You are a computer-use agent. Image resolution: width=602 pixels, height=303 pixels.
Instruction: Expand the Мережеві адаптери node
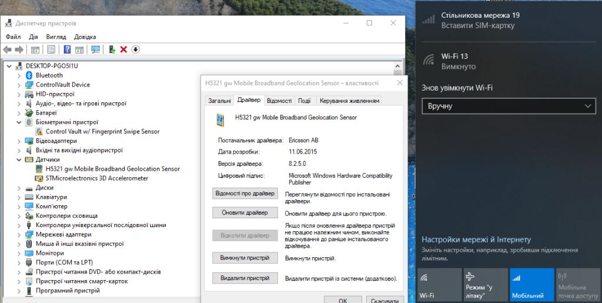click(19, 235)
